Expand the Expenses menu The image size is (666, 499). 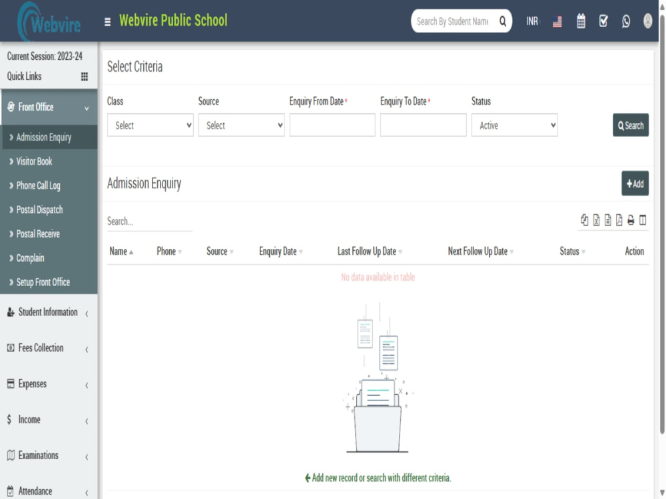pyautogui.click(x=49, y=384)
